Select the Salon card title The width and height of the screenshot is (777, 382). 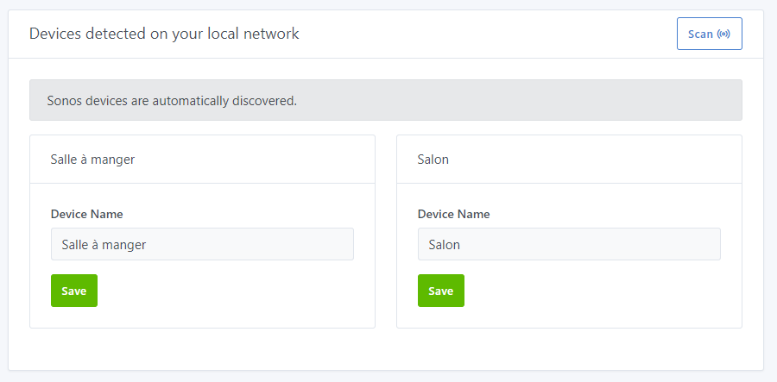point(433,160)
